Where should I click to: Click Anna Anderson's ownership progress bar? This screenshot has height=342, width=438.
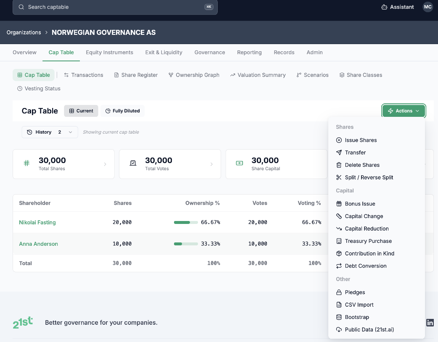tap(186, 244)
